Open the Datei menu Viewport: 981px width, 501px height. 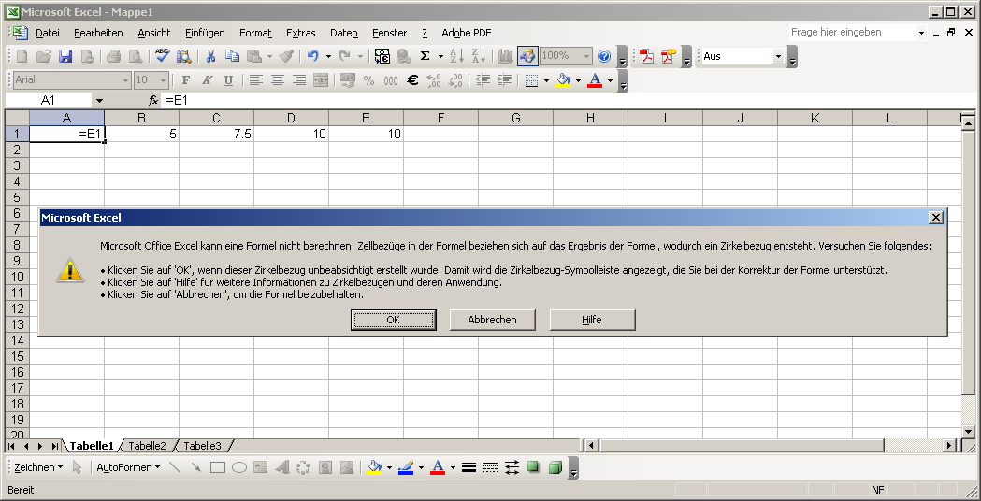(x=48, y=33)
